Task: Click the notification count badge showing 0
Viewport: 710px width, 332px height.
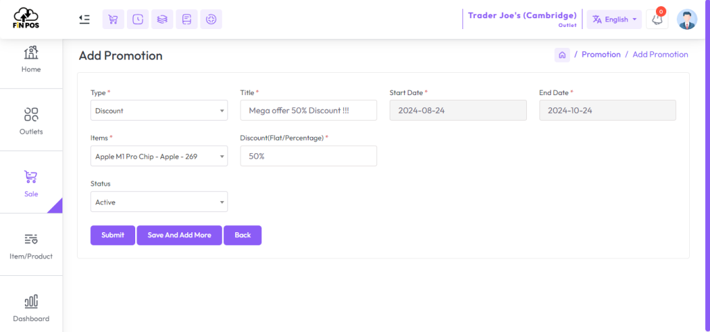Action: point(661,12)
